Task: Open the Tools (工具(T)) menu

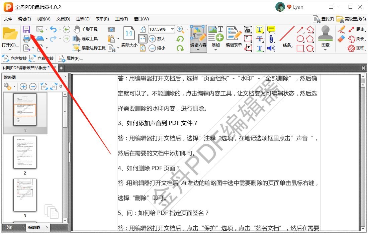Action: [121, 19]
